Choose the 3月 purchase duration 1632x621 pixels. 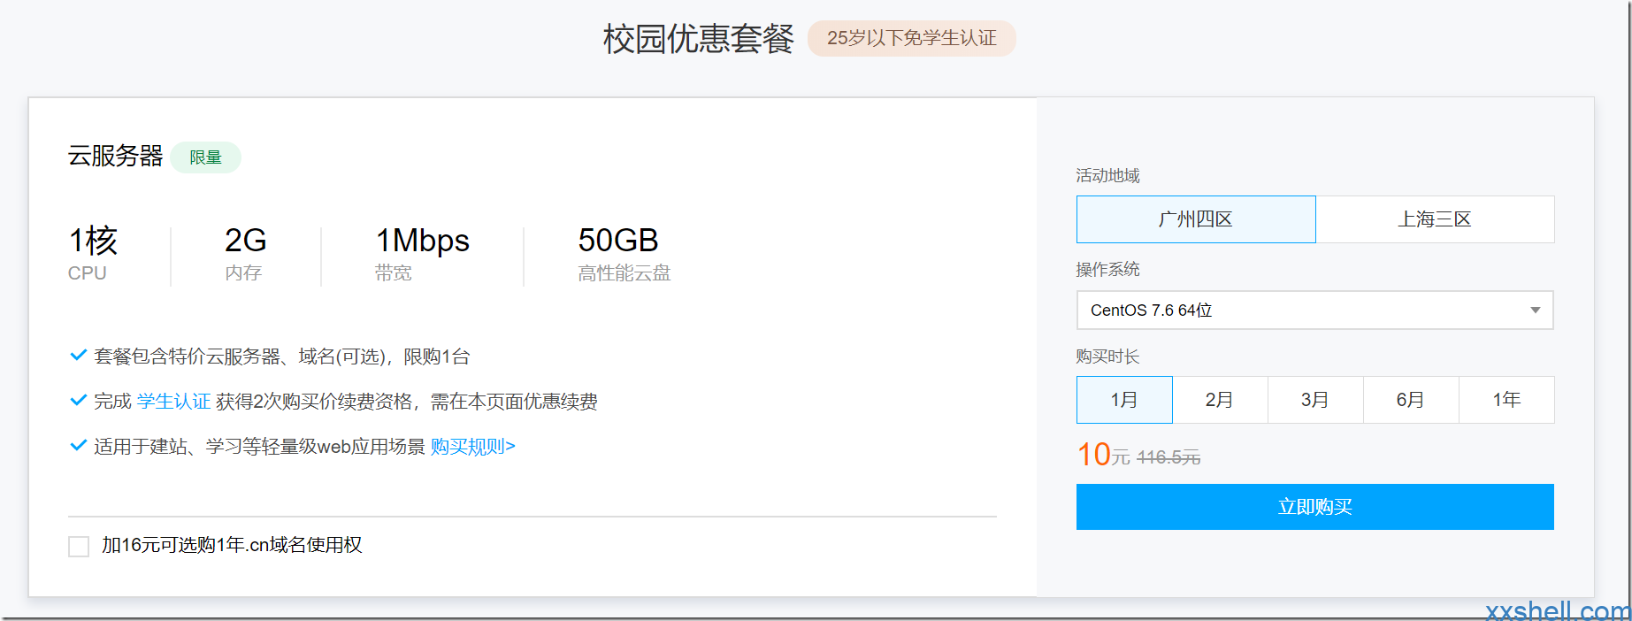(1315, 400)
